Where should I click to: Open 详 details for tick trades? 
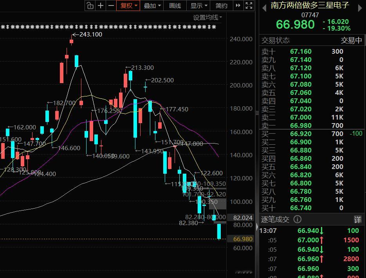pos(358,220)
